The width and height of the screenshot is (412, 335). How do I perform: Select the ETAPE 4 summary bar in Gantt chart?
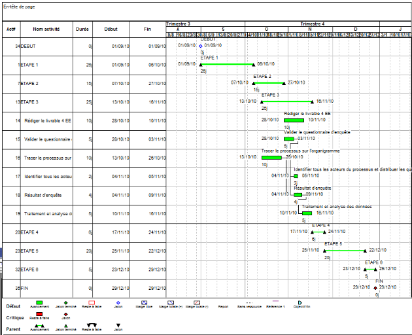coord(318,232)
